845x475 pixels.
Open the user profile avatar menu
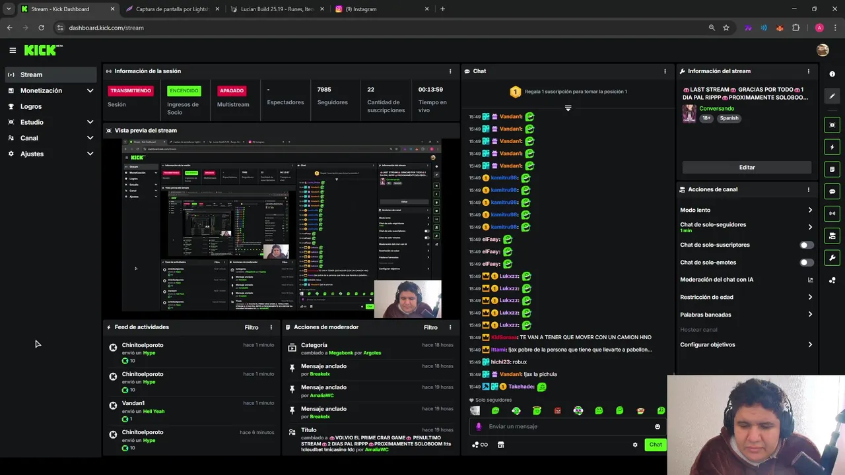click(823, 50)
